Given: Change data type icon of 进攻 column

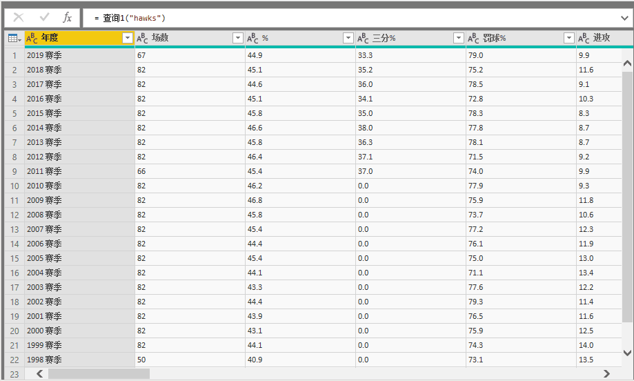Looking at the screenshot, I should [x=584, y=39].
